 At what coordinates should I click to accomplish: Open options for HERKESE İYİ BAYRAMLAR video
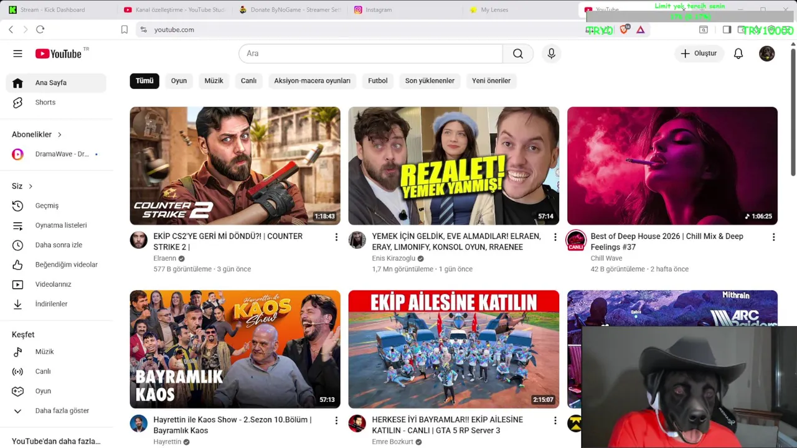point(555,421)
